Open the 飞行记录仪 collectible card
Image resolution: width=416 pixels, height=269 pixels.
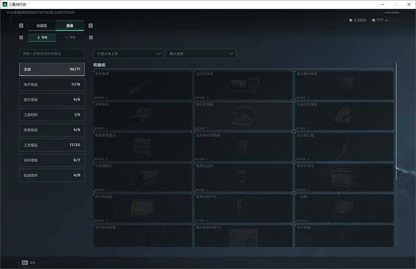243,85
